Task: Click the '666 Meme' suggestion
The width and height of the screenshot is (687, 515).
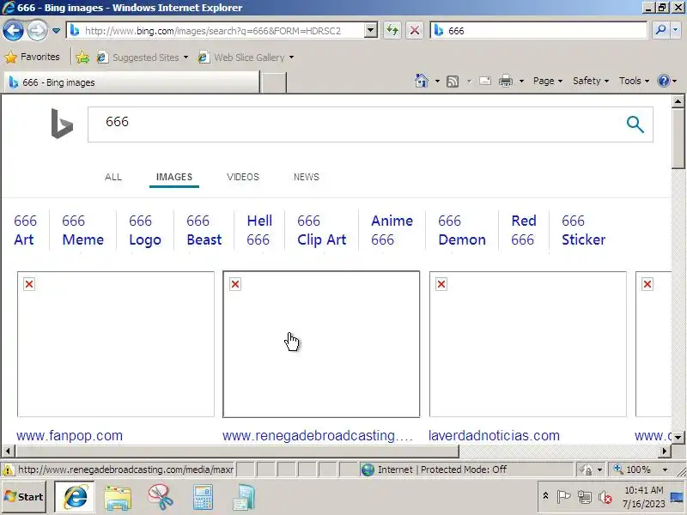Action: click(x=82, y=230)
